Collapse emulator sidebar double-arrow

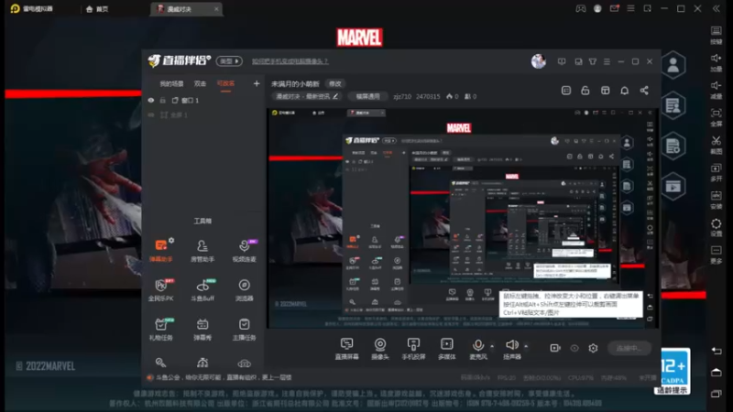click(717, 8)
